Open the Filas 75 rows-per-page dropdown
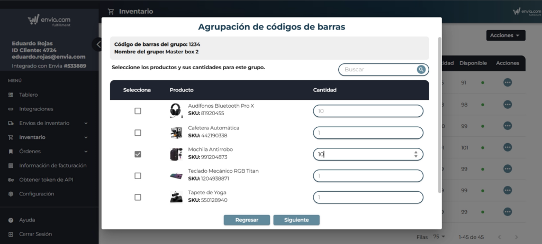 tap(439, 237)
